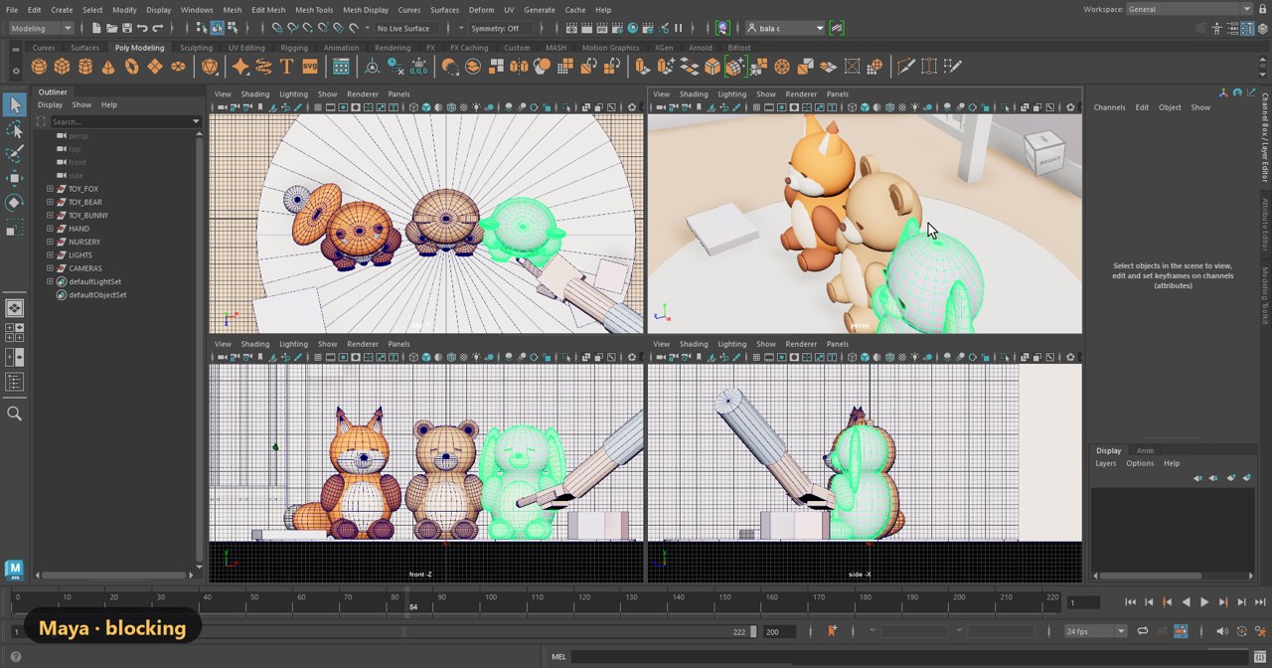Image resolution: width=1272 pixels, height=668 pixels.
Task: Switch to the Anim layer tab
Action: coord(1146,450)
